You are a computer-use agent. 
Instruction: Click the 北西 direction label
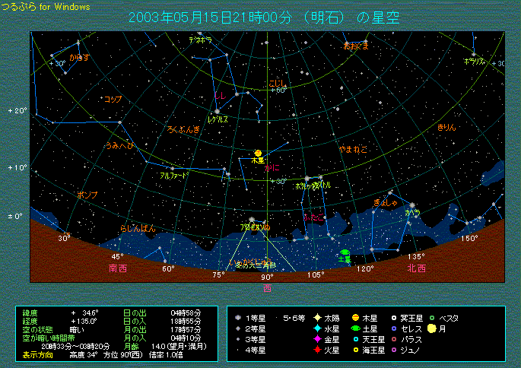pyautogui.click(x=417, y=268)
